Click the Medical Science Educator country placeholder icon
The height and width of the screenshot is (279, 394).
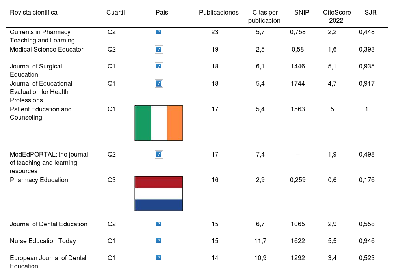[159, 49]
